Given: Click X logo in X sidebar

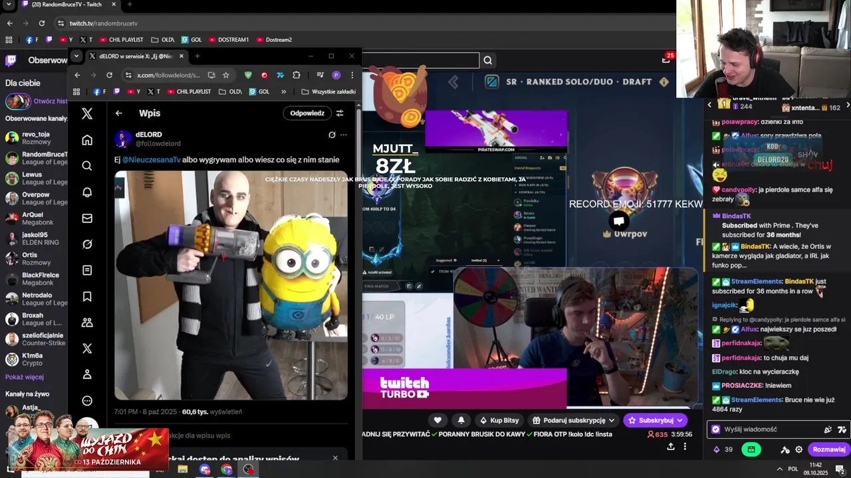Looking at the screenshot, I should (x=87, y=114).
